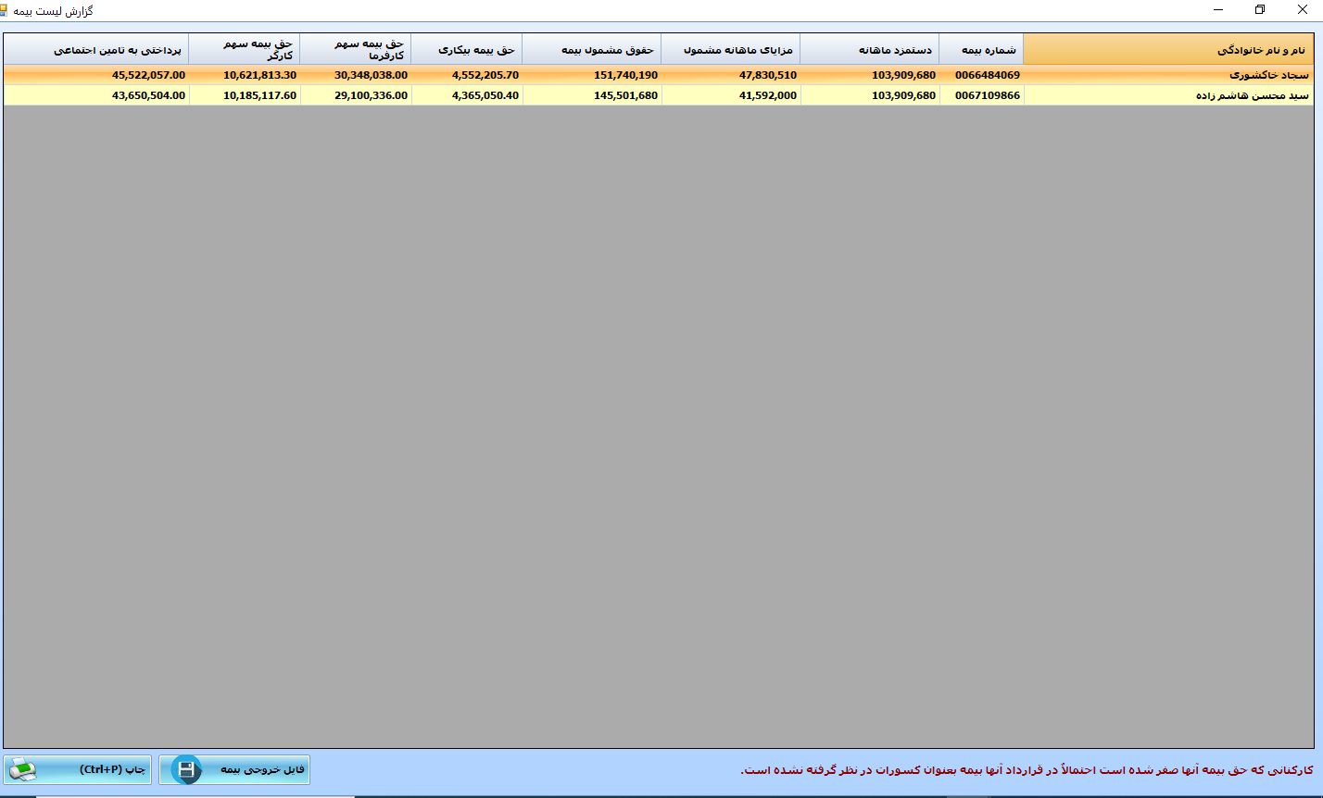Click the حقوق مشمول بیمه column header

[x=591, y=49]
